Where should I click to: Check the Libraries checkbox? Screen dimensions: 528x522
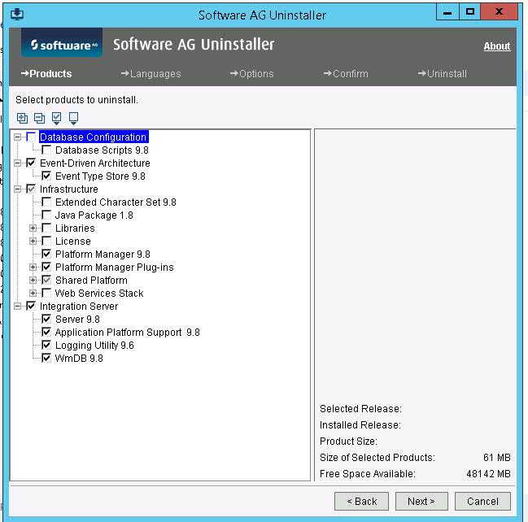pos(46,228)
